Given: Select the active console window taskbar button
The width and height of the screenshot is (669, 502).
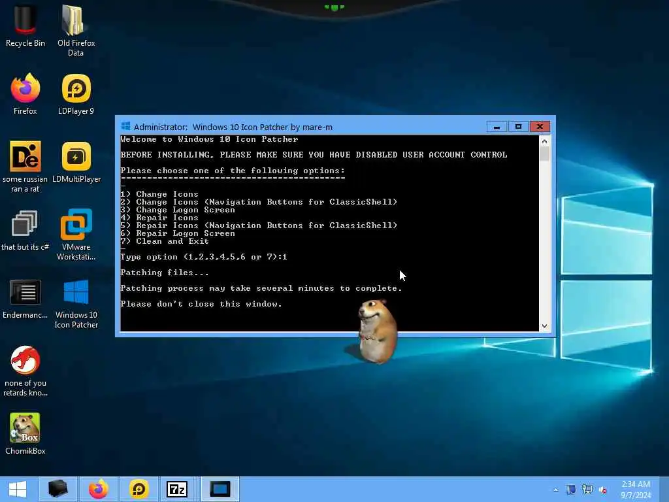Looking at the screenshot, I should (x=220, y=489).
